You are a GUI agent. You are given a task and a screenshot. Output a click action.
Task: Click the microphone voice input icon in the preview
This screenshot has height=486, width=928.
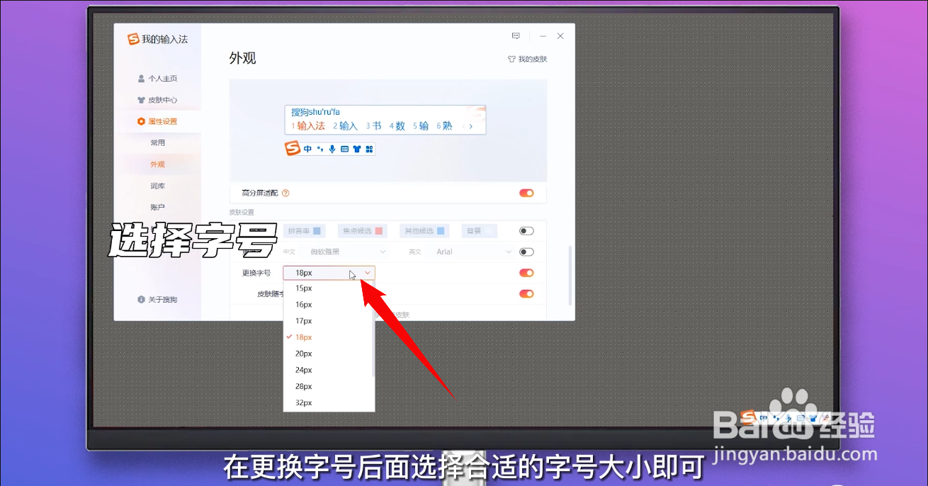pos(332,149)
